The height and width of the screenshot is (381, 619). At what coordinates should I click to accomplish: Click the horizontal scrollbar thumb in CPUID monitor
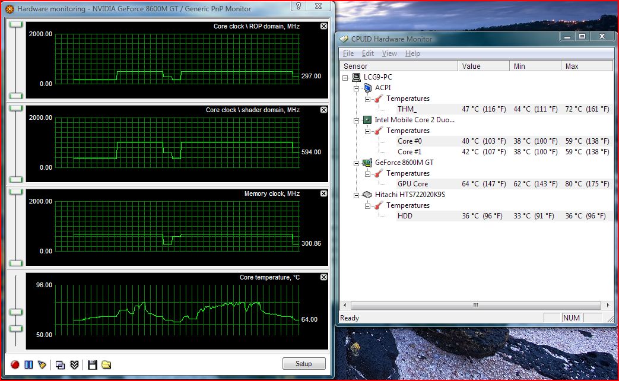[x=476, y=305]
